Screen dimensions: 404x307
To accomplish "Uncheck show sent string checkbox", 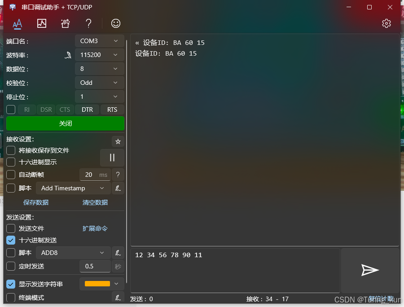I will [x=11, y=284].
